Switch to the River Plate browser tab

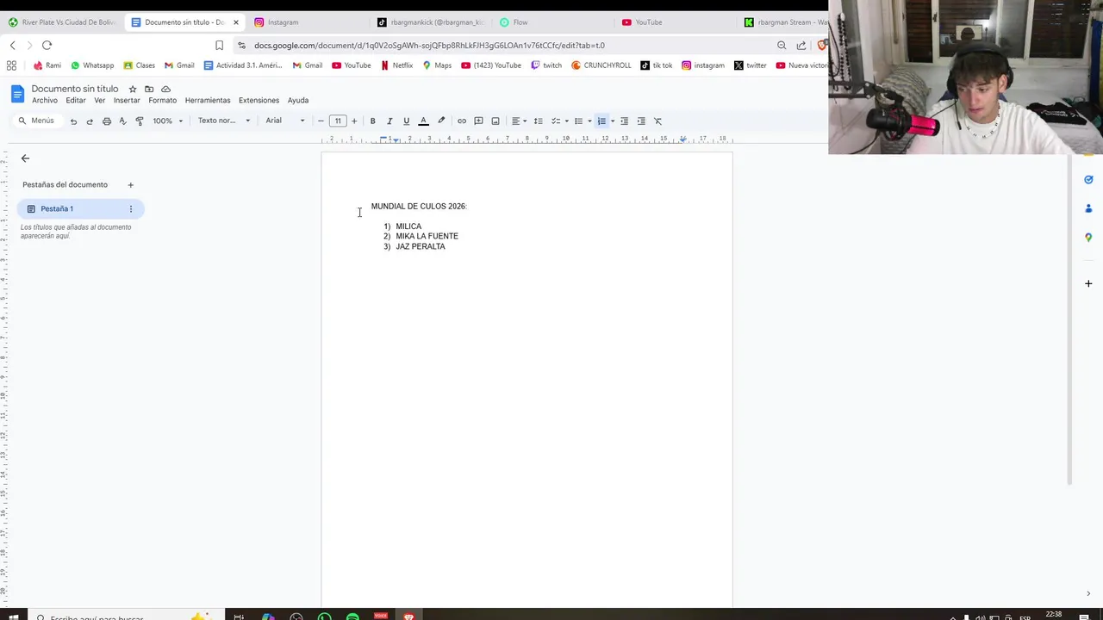(62, 22)
